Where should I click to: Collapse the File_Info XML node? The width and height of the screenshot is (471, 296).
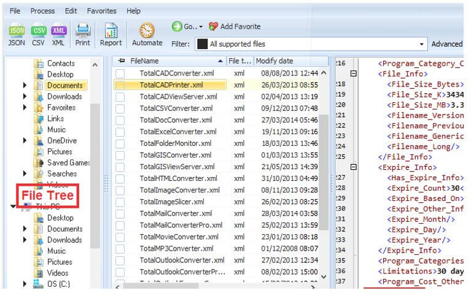point(354,74)
